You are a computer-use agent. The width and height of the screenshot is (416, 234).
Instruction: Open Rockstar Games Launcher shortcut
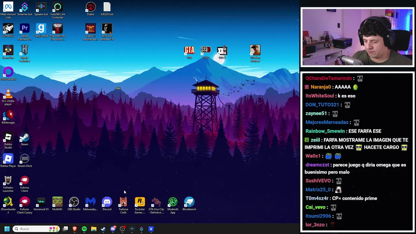click(140, 205)
